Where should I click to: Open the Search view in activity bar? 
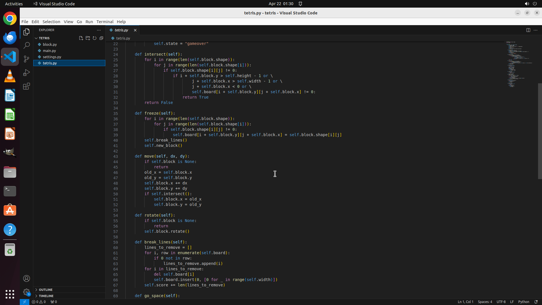click(x=27, y=45)
